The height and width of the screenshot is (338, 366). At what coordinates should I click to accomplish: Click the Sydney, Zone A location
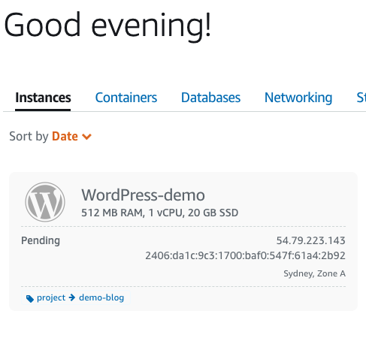point(314,273)
